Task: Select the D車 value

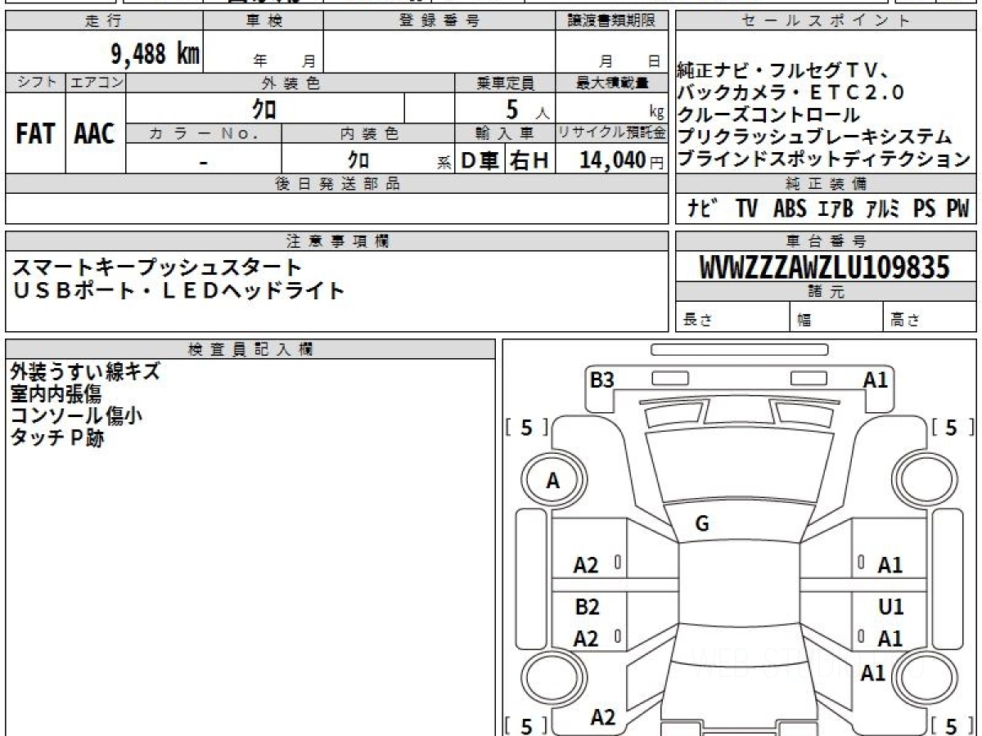Action: [x=480, y=161]
